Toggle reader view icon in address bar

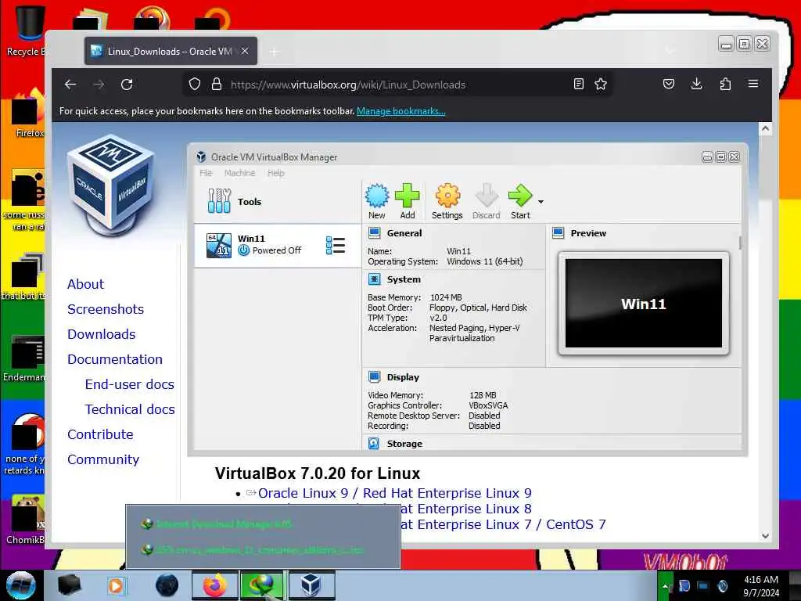pos(578,84)
